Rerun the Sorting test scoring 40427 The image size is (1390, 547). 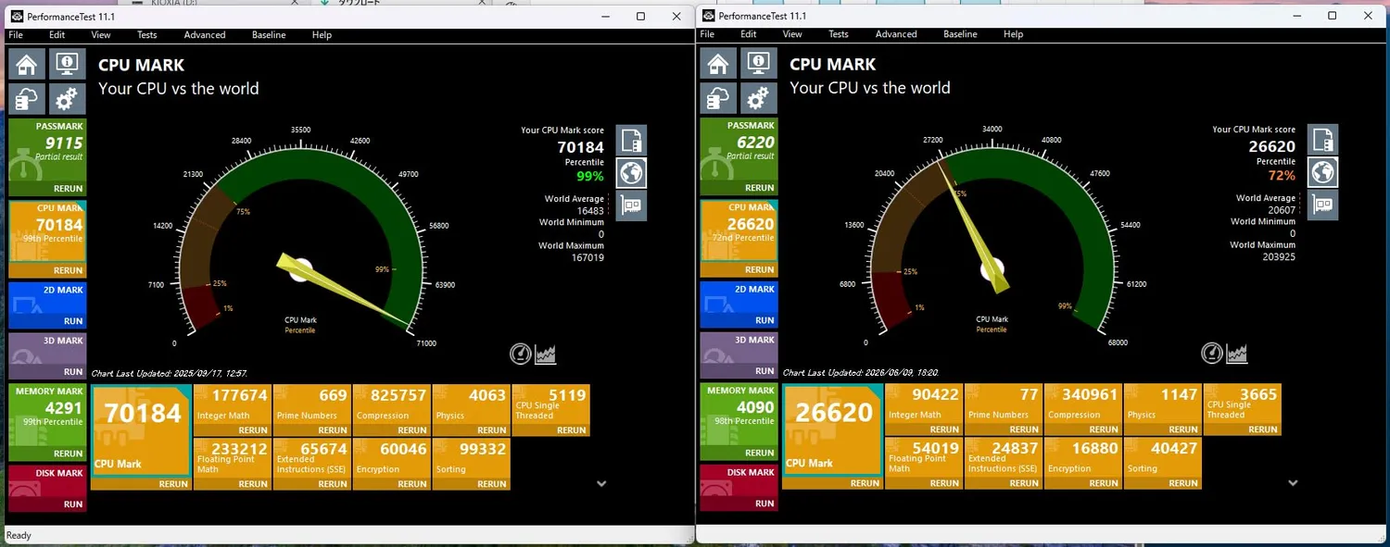click(x=1183, y=483)
